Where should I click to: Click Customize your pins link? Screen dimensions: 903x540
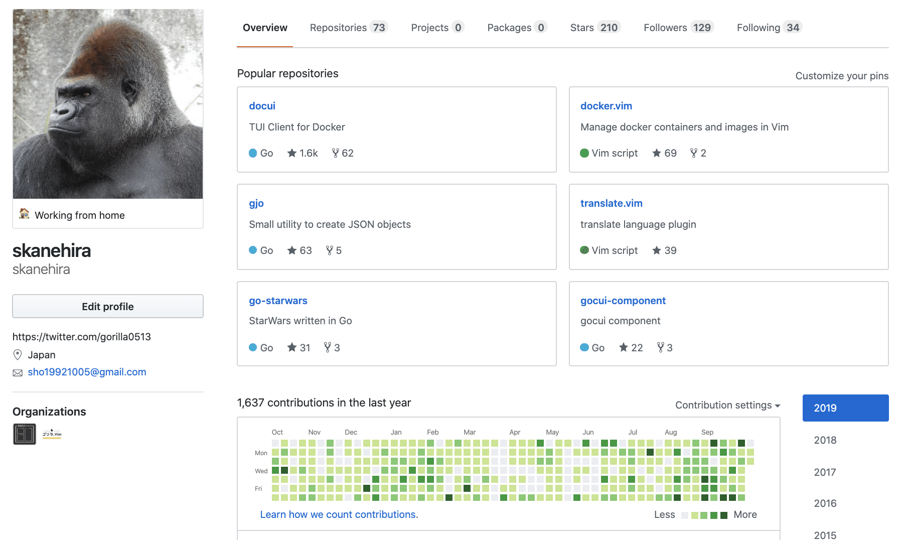click(x=842, y=76)
